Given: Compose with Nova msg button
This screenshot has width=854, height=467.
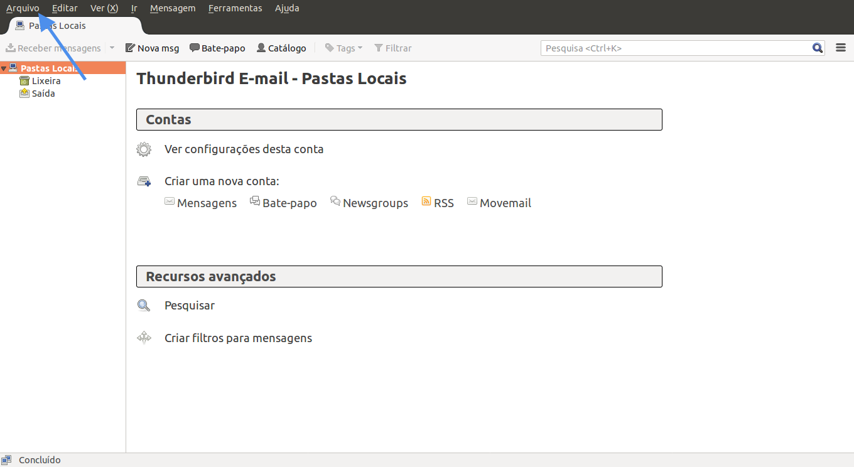Looking at the screenshot, I should point(152,48).
